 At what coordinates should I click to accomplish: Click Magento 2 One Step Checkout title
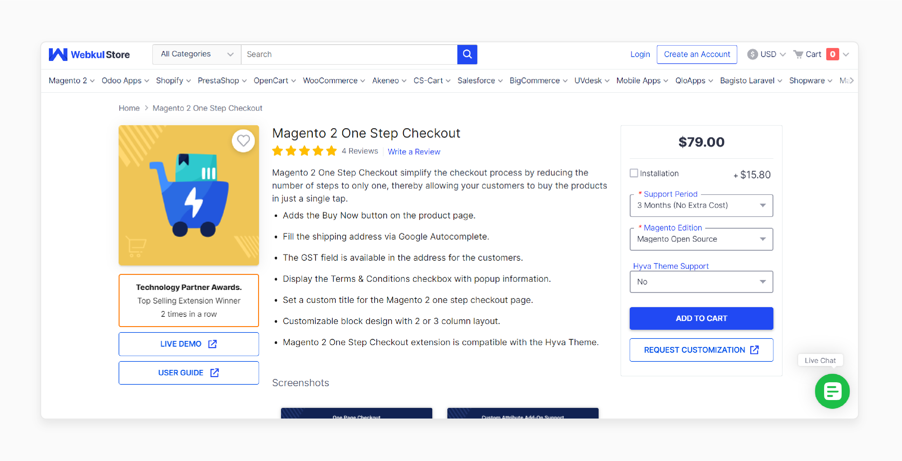click(366, 133)
